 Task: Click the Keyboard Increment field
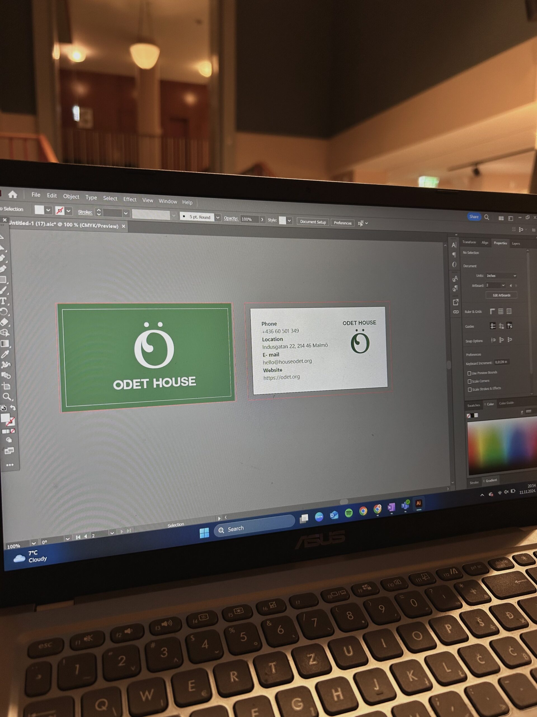[x=502, y=362]
